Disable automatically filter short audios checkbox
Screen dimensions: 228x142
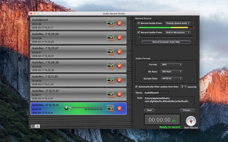(x=136, y=87)
